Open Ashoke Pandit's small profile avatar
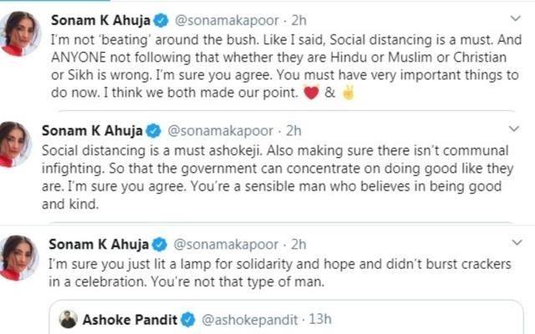 (x=69, y=319)
